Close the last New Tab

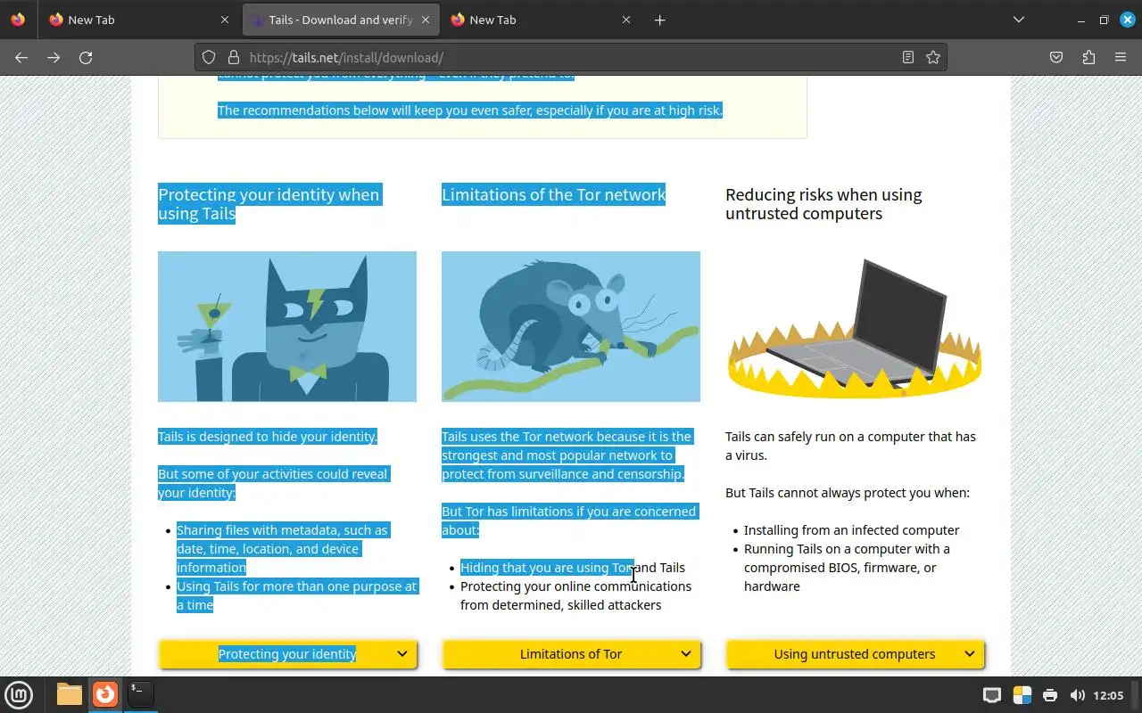tap(626, 20)
